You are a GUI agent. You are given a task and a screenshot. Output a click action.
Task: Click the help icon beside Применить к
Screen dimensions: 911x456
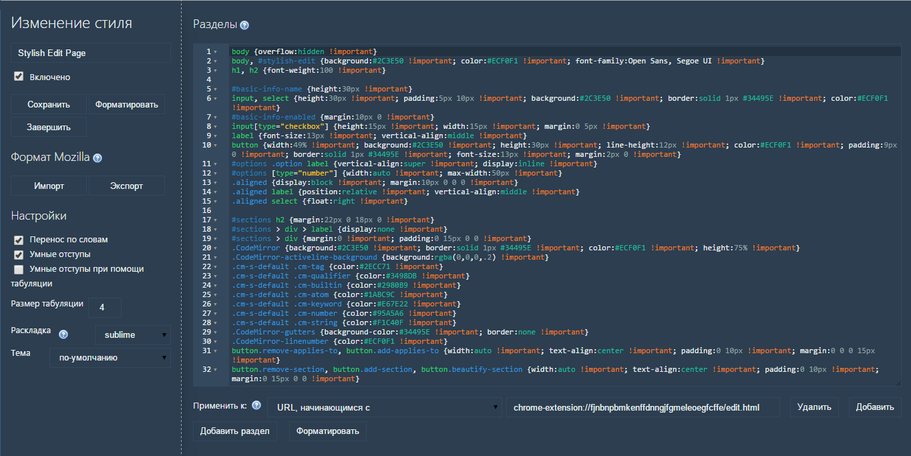257,407
